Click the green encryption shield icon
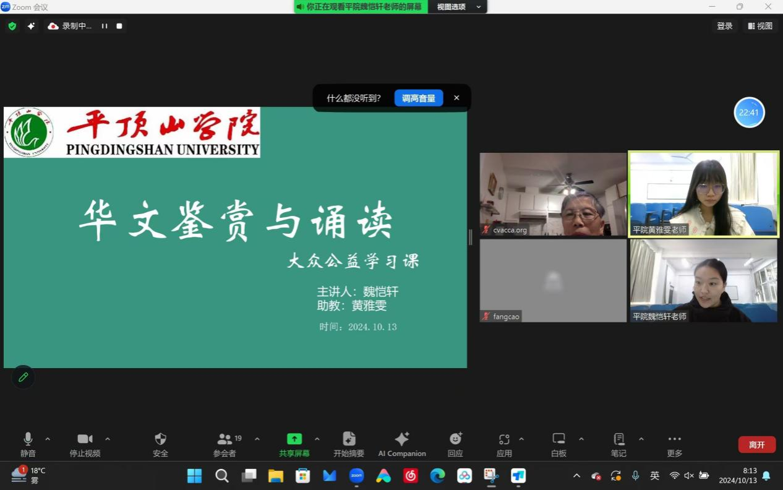783x490 pixels. tap(12, 26)
